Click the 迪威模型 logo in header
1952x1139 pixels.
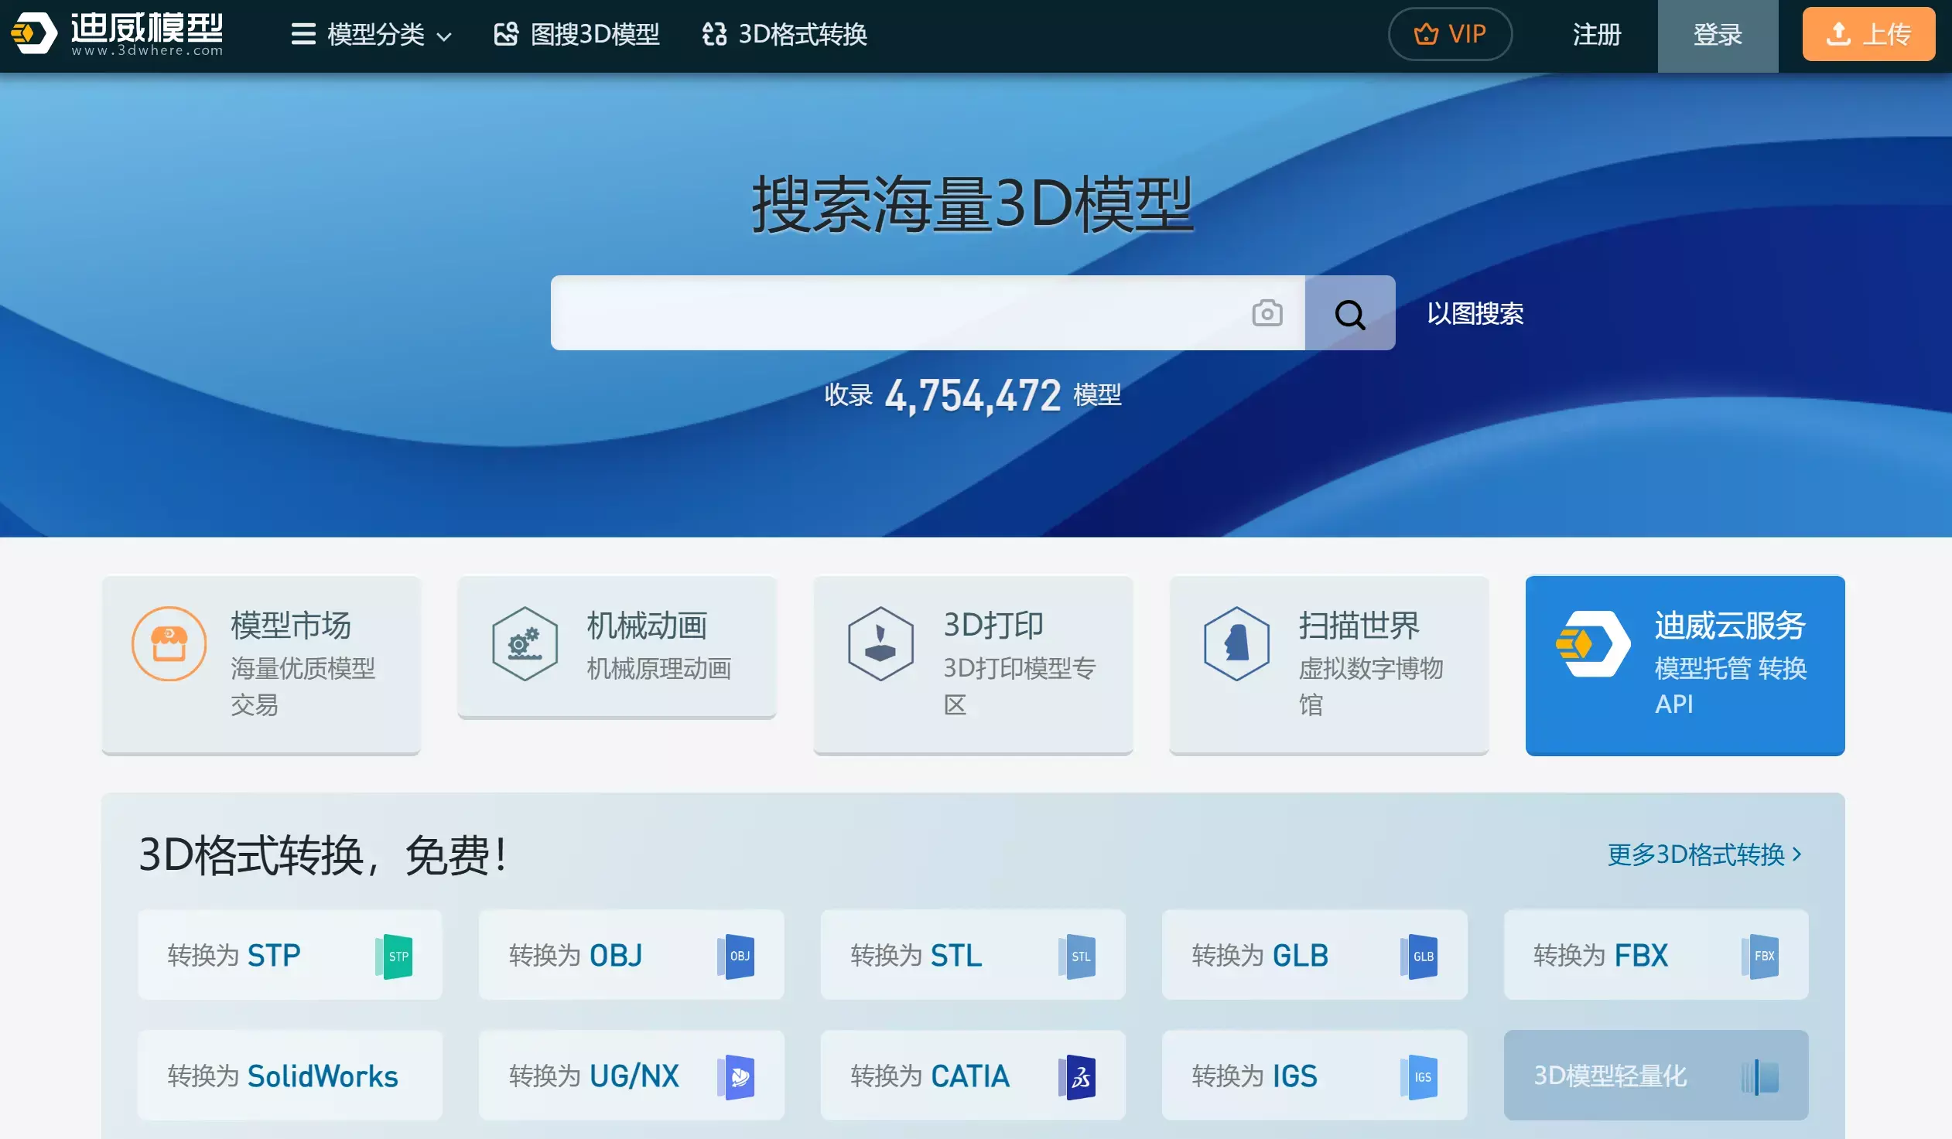pyautogui.click(x=116, y=34)
